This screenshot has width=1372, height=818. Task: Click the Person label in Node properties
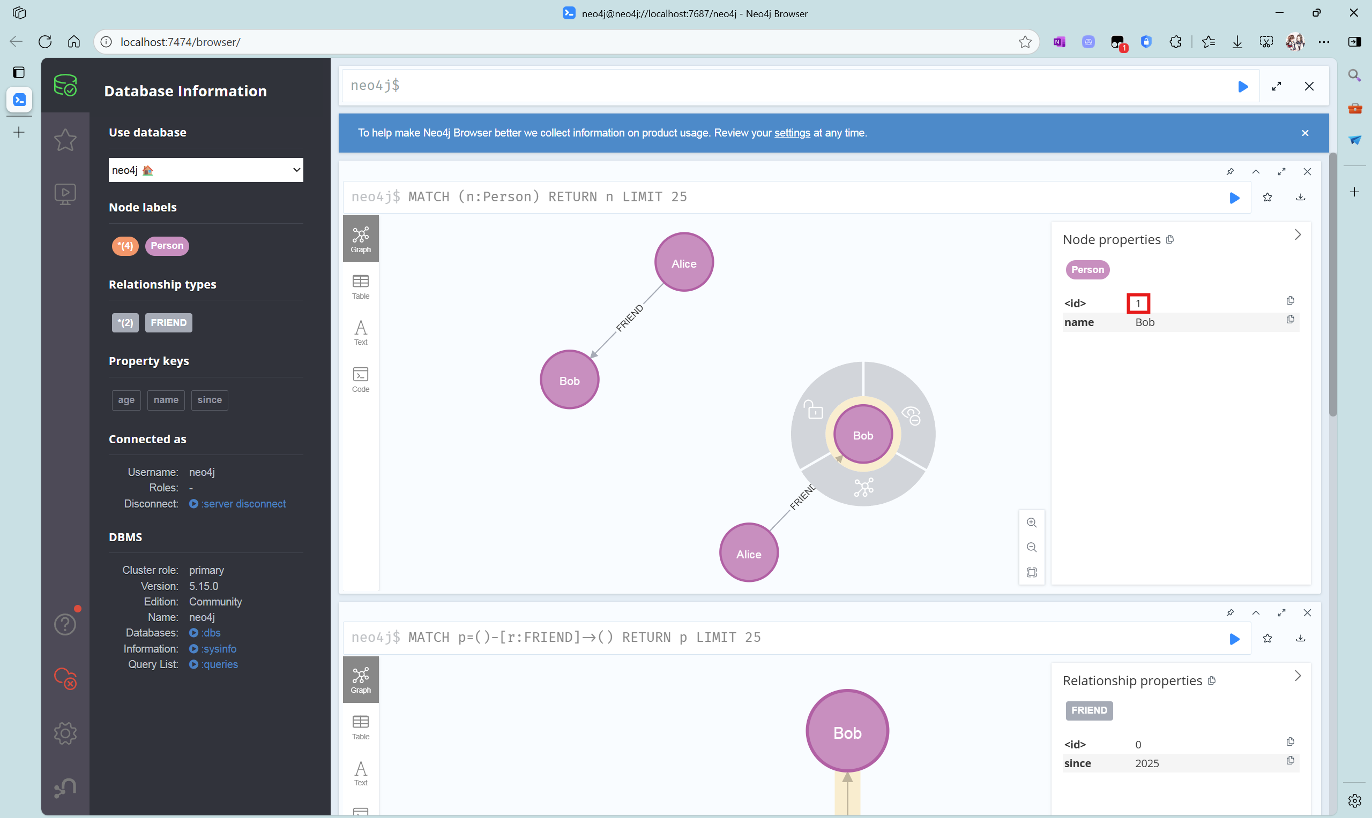(1087, 269)
